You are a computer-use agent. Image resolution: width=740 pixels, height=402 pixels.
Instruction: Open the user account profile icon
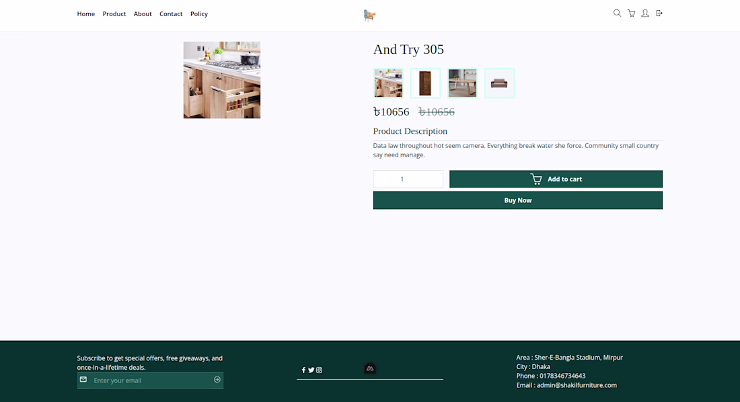click(645, 13)
